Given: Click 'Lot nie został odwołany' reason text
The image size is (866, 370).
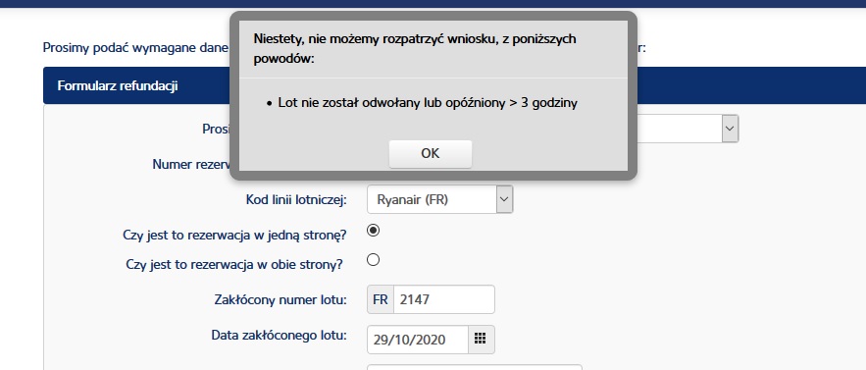Looking at the screenshot, I should pos(428,103).
